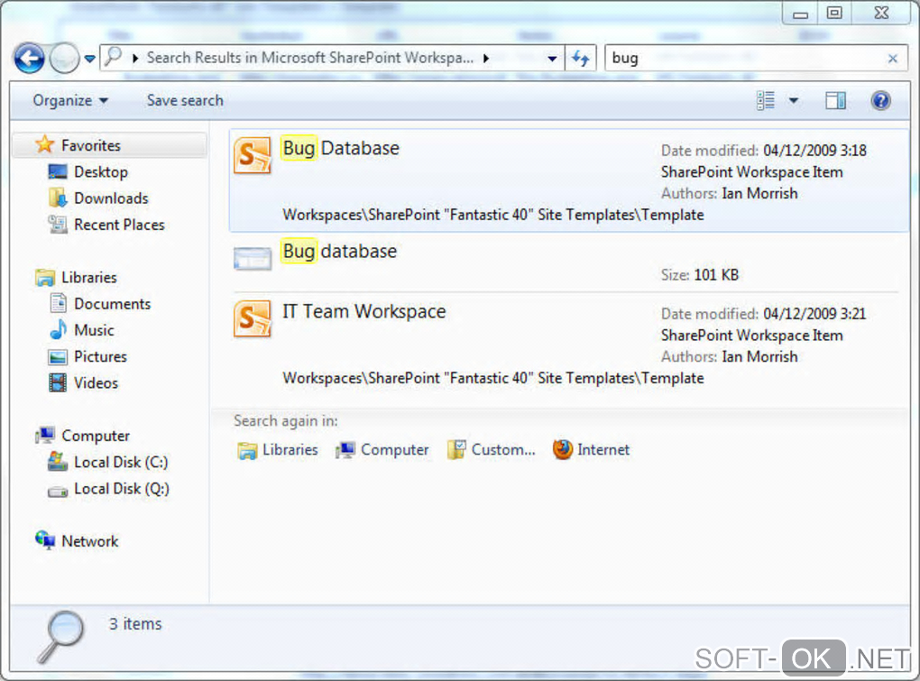Viewport: 920px width, 681px height.
Task: Search again on the Internet
Action: click(x=591, y=450)
